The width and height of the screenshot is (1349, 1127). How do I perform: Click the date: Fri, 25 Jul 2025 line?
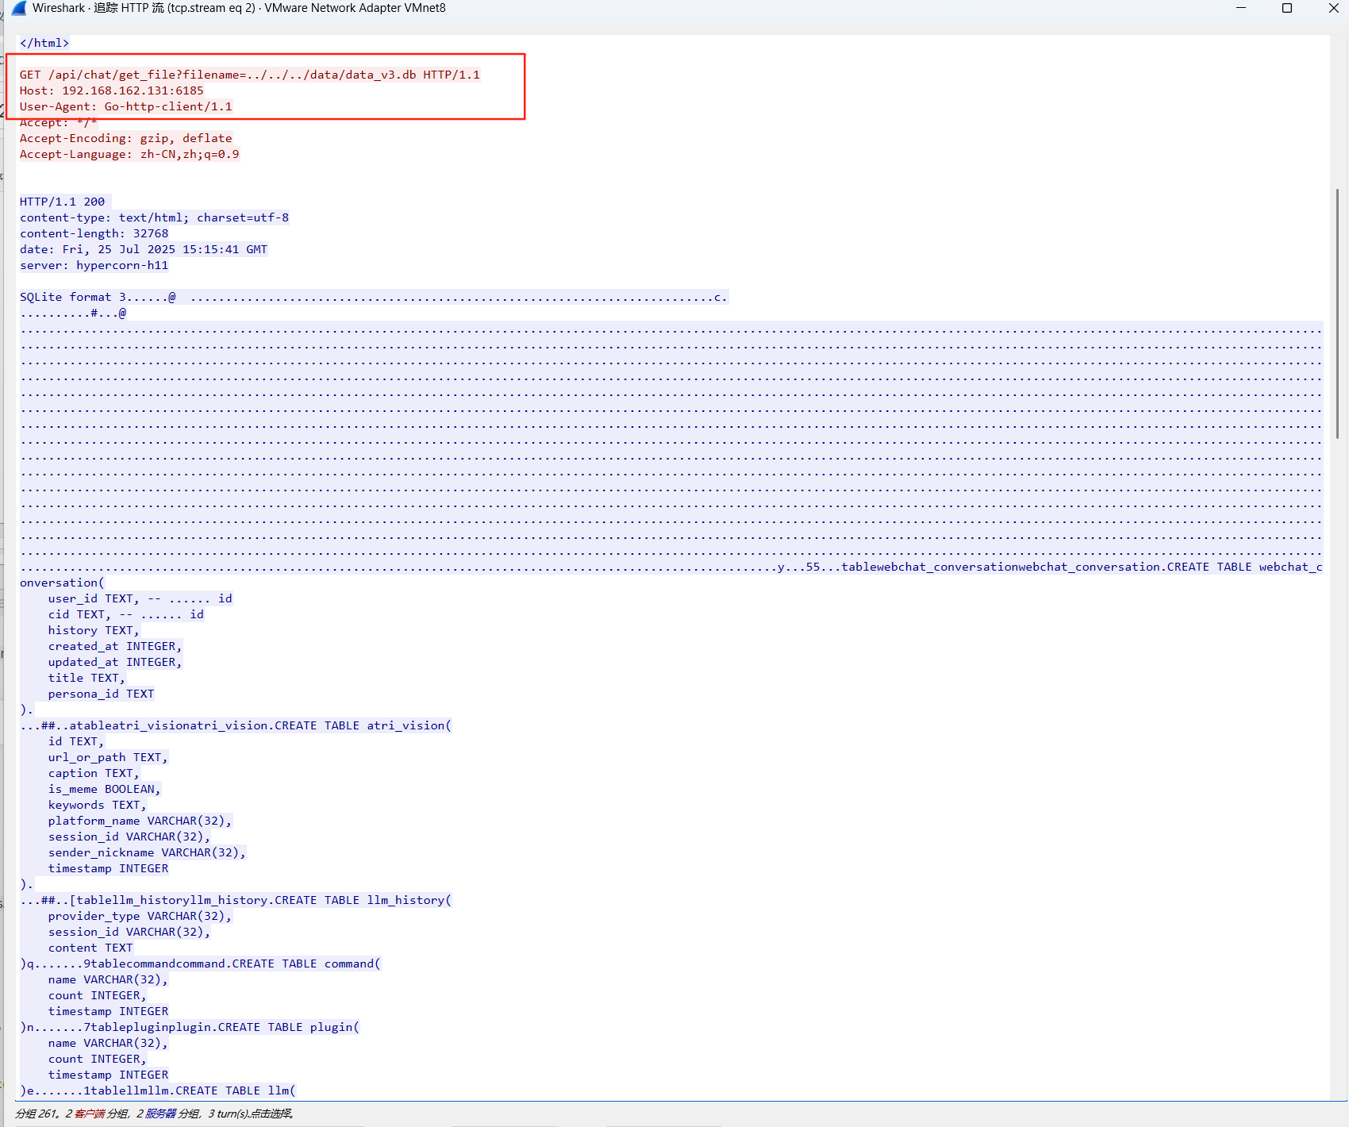coord(144,249)
